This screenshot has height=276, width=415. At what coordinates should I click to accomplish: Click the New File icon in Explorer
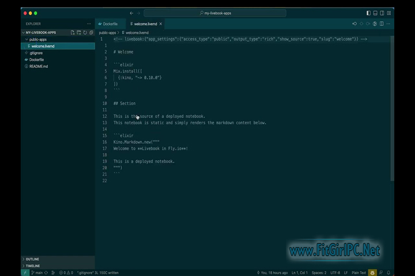(x=73, y=33)
